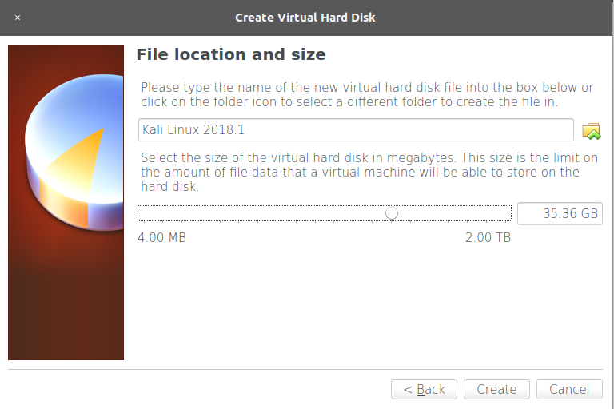Click Create to make the hard disk
614x409 pixels.
coord(496,390)
